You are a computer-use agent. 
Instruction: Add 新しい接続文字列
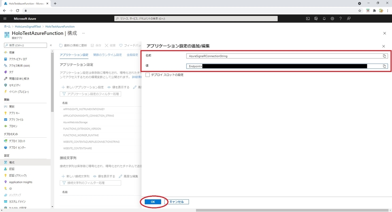(75, 176)
